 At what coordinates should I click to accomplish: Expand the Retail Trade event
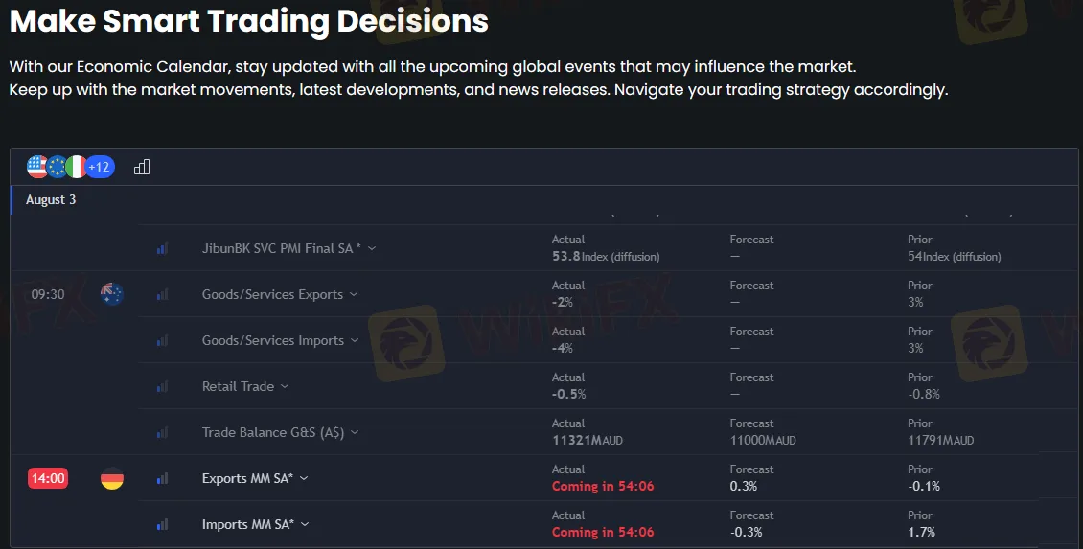[x=285, y=386]
